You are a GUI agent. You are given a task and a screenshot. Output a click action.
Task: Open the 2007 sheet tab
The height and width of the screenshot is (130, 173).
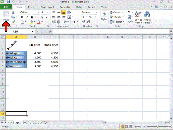26,123
